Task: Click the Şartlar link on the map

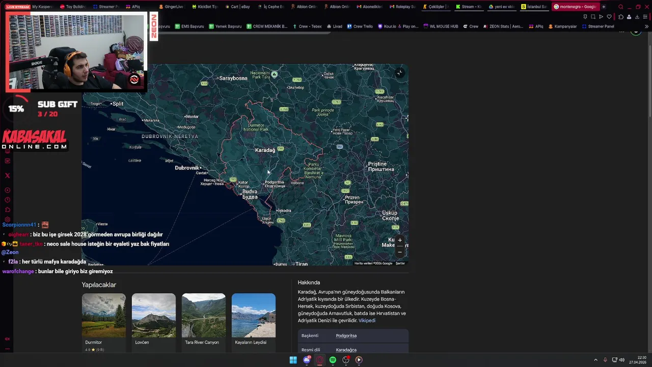Action: point(400,264)
